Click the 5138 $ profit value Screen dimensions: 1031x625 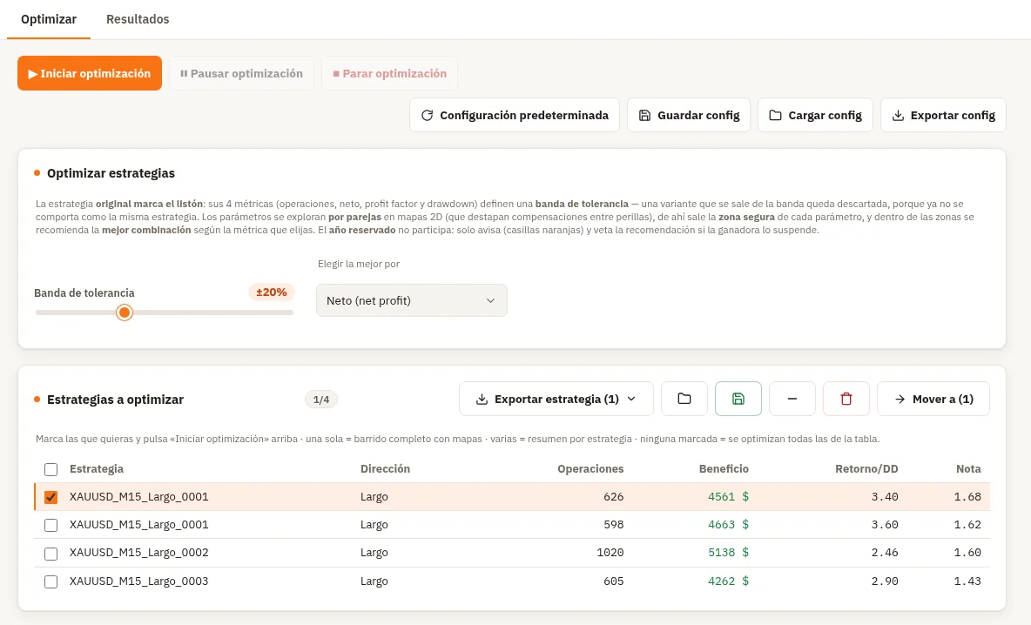[x=729, y=553]
